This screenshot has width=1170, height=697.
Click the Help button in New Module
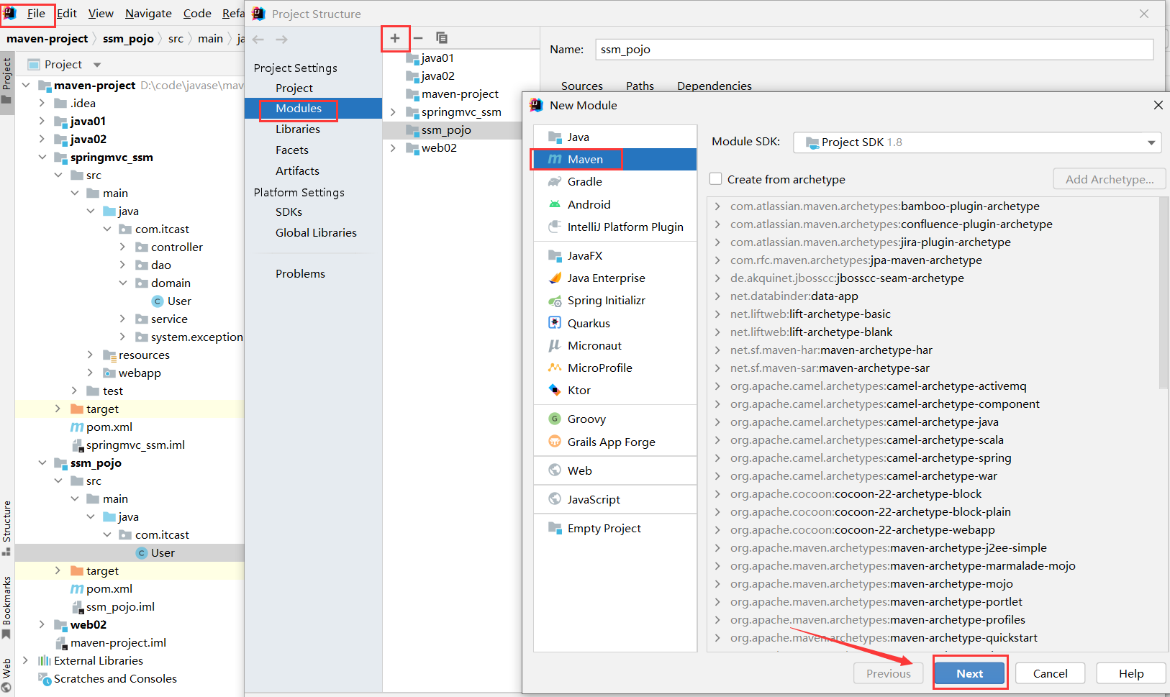[x=1130, y=673]
